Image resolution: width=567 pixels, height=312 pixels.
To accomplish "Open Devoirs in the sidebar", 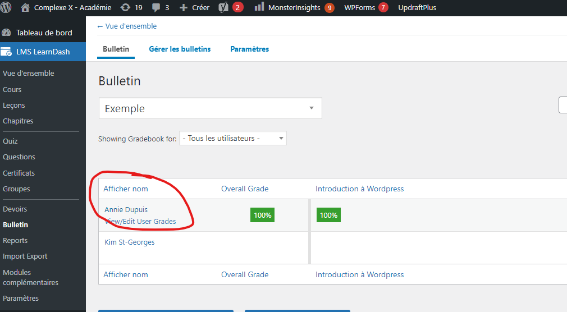I will coord(15,209).
